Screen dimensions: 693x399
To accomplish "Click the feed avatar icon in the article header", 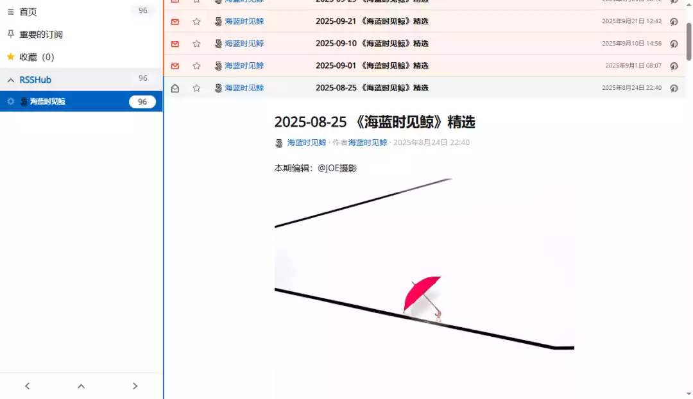I will 278,142.
